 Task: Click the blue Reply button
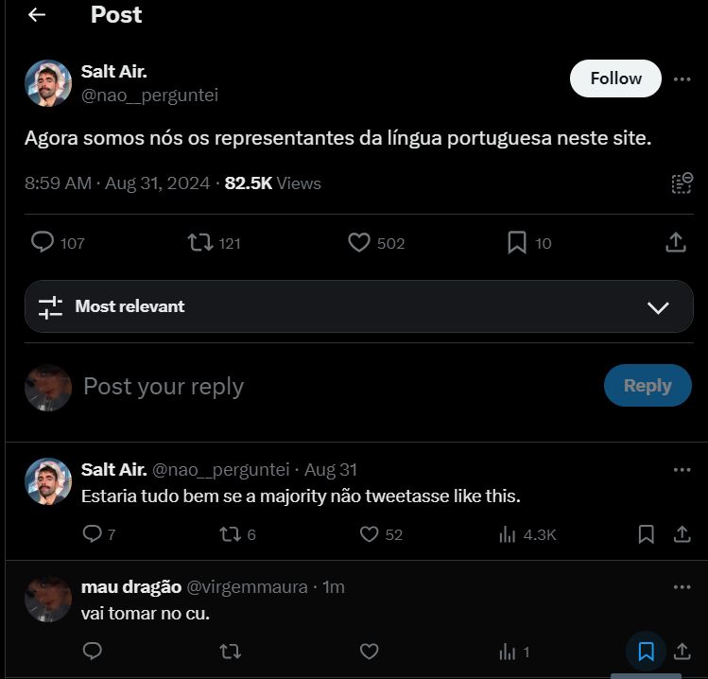click(648, 385)
